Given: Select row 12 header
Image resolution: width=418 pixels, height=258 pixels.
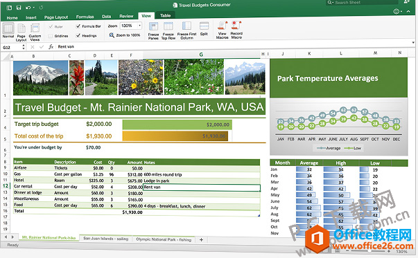Looking at the screenshot, I should point(6,186).
